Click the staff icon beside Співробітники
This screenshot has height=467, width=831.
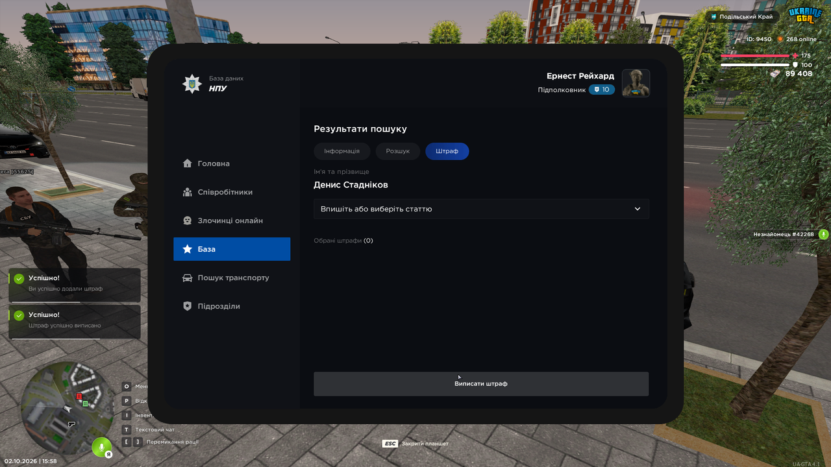[188, 192]
